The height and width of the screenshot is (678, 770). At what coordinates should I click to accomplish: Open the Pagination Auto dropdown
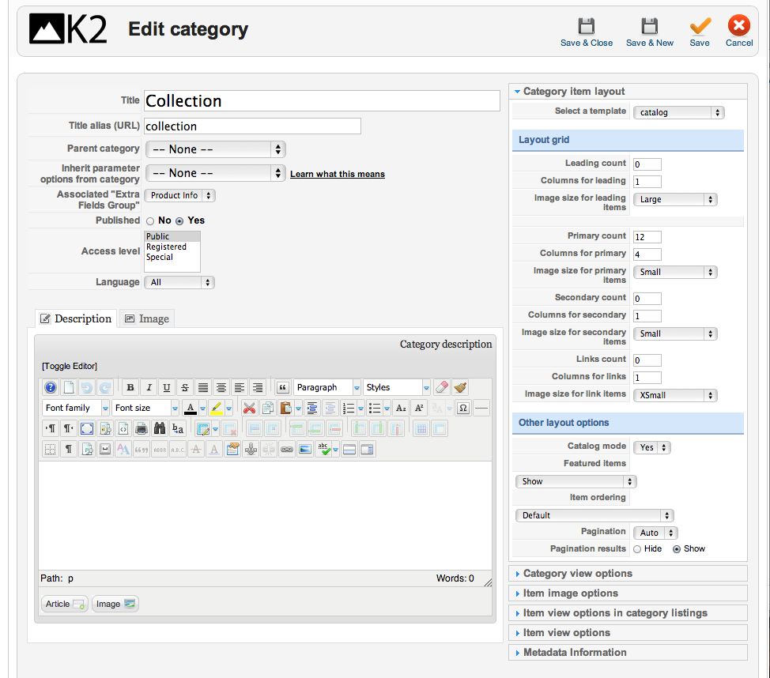(x=656, y=533)
